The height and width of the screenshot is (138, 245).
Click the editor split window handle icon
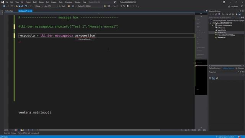[201, 14]
